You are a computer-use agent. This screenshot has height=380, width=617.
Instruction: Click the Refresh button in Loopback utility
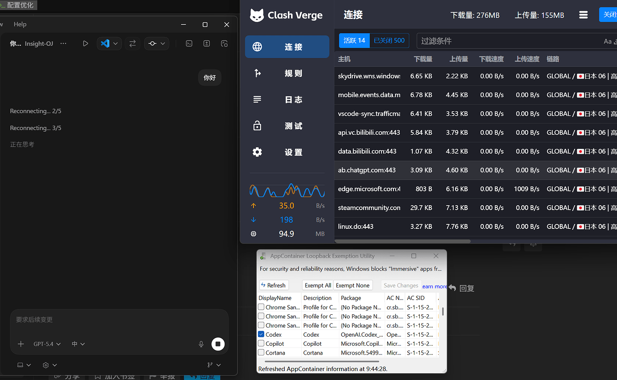(274, 285)
